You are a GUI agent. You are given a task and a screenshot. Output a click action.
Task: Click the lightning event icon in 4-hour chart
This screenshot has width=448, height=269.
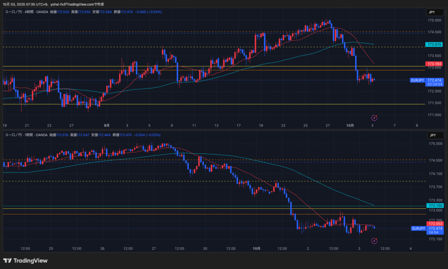[x=374, y=117]
